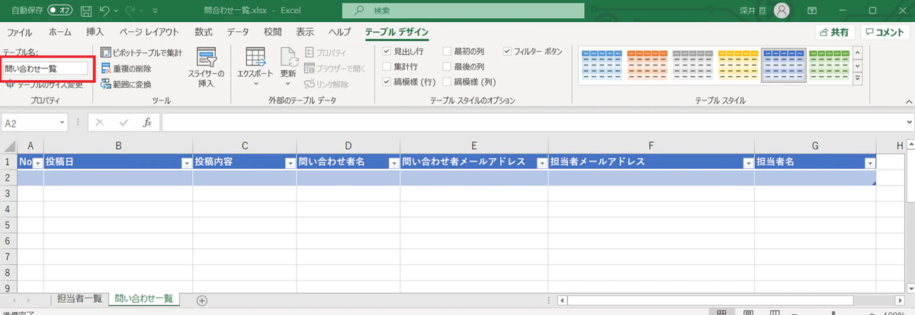915x315 pixels.
Task: Select the gray table style
Action: [x=692, y=67]
